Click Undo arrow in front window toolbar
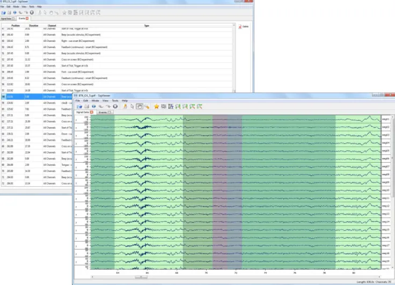The width and height of the screenshot is (395, 285). [x=101, y=107]
